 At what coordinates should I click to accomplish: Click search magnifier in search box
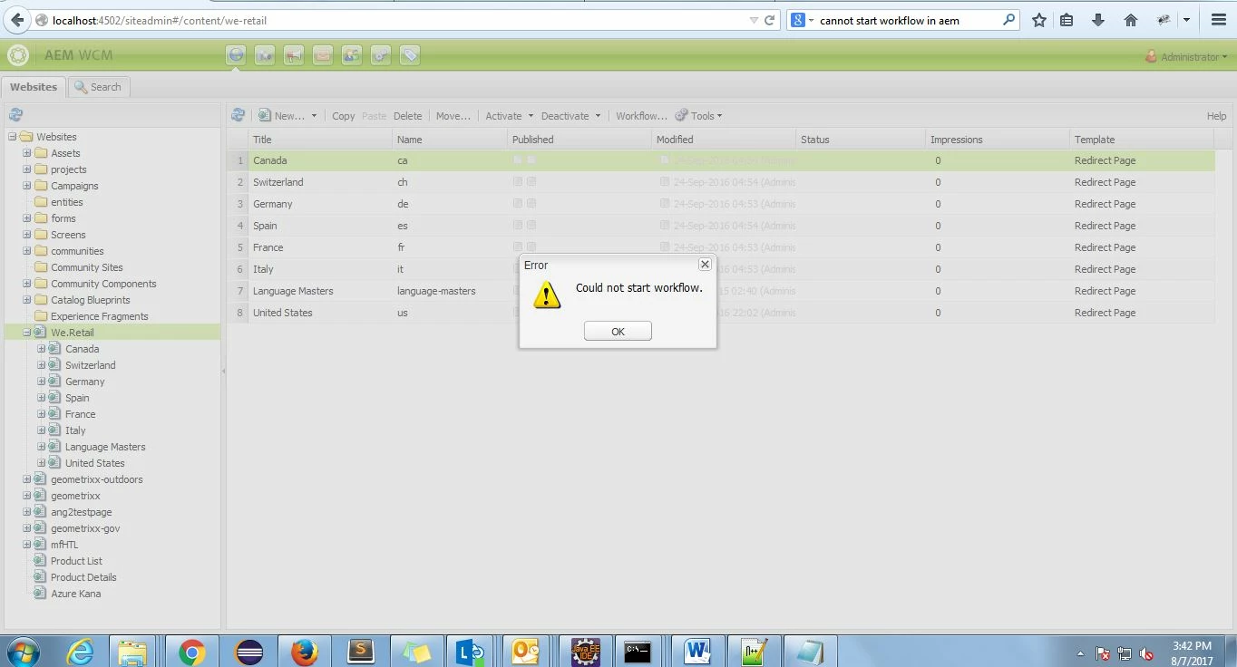click(x=1008, y=20)
